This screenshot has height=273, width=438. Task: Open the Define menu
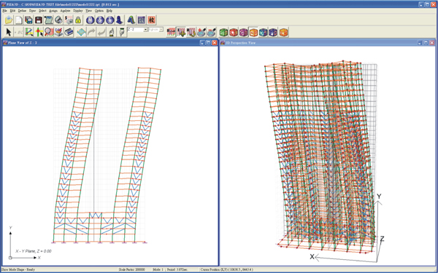pyautogui.click(x=22, y=11)
